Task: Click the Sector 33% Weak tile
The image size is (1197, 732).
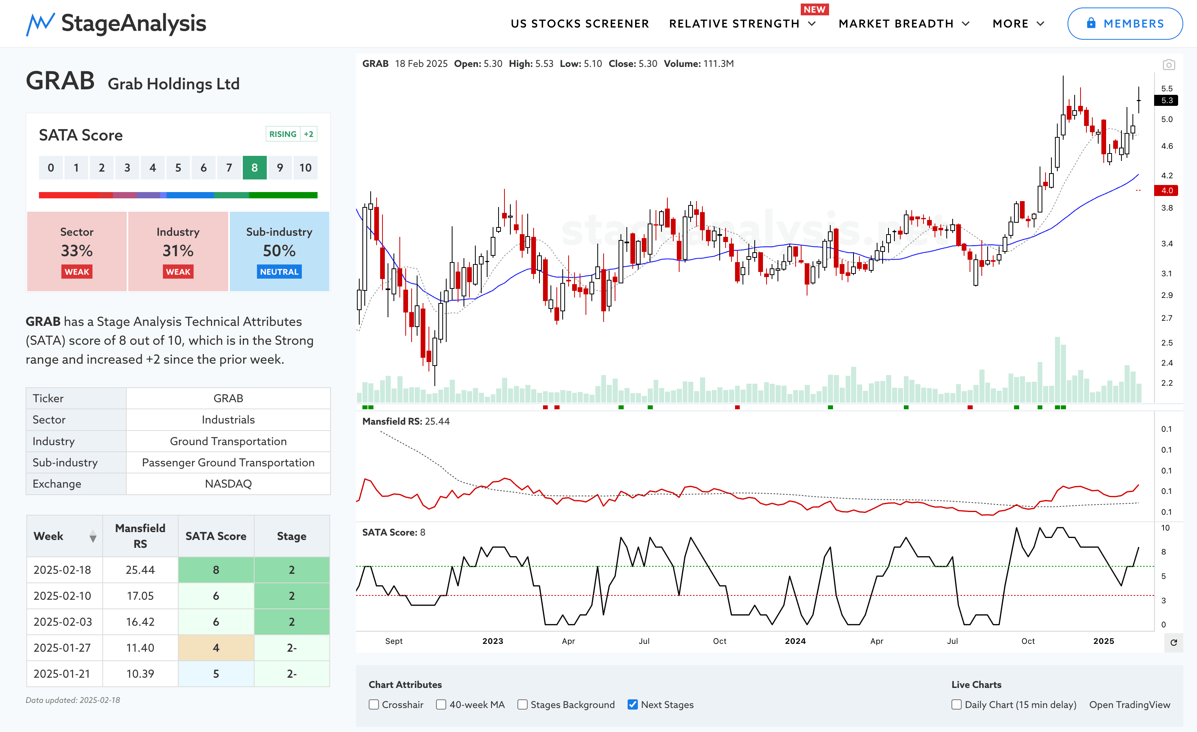Action: tap(77, 251)
